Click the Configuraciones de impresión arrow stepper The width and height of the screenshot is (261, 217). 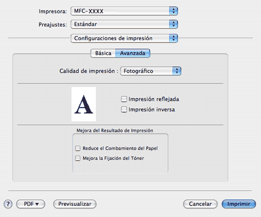point(173,38)
